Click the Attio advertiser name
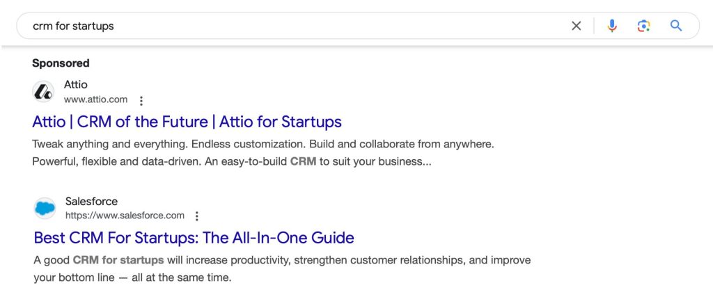This screenshot has width=713, height=299. (x=76, y=85)
